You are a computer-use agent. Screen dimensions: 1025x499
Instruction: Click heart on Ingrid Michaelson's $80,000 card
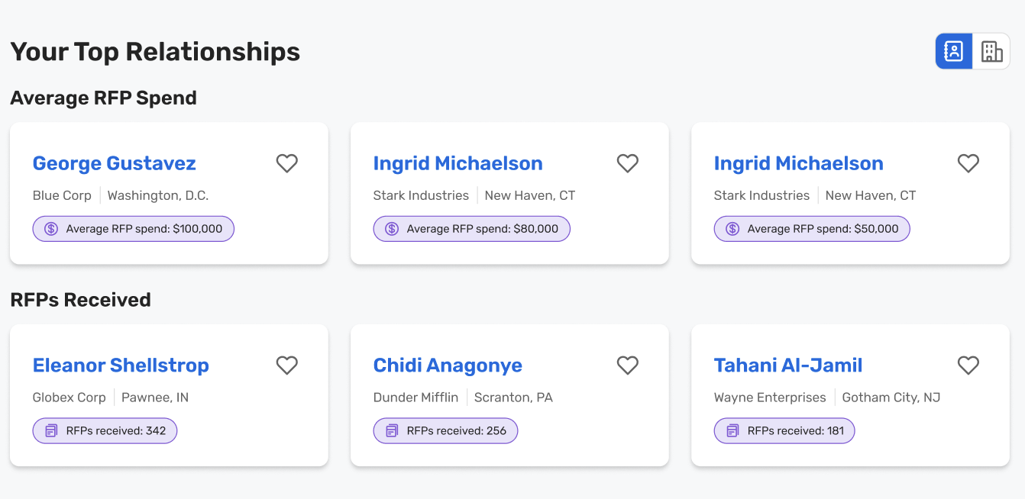(x=627, y=163)
